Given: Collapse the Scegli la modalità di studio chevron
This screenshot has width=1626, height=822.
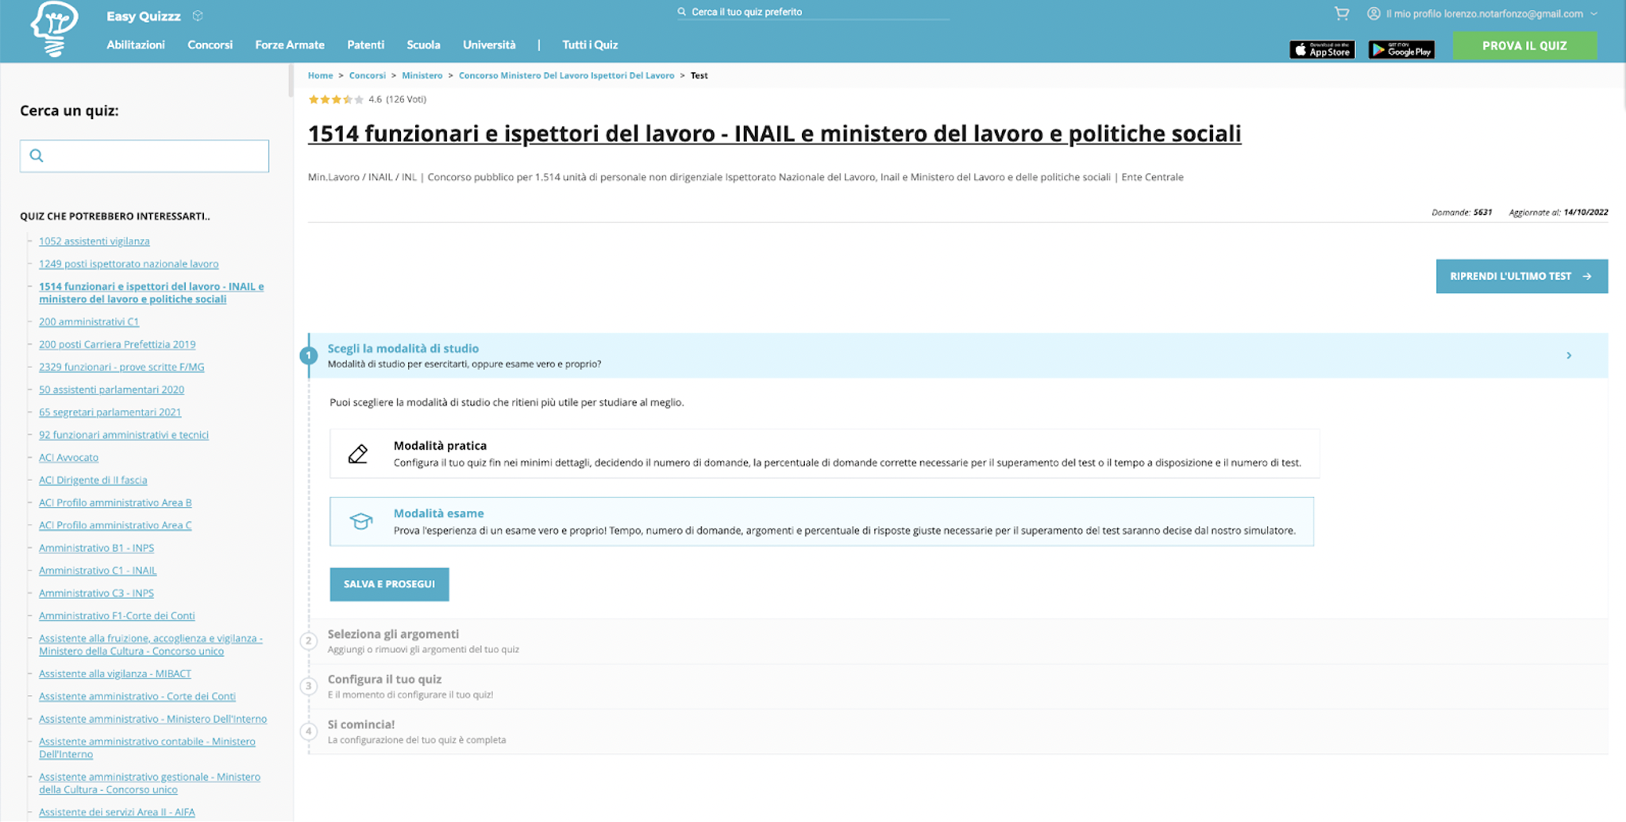Looking at the screenshot, I should [x=1569, y=355].
